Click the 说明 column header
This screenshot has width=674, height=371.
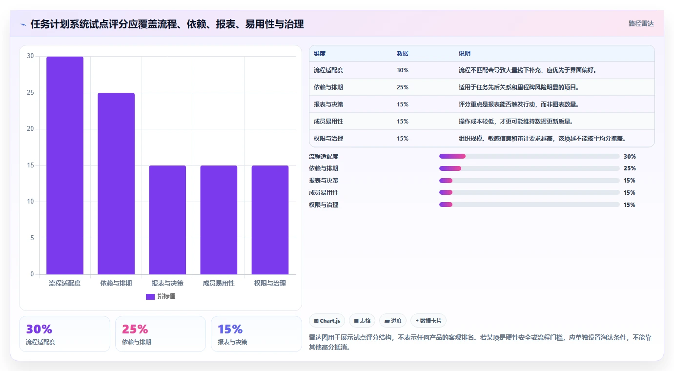465,53
